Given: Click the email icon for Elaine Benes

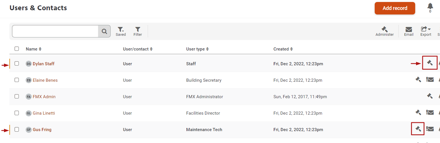Looking at the screenshot, I should tap(430, 80).
